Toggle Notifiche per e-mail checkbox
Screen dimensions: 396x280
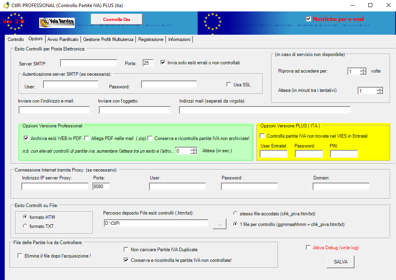tap(308, 19)
